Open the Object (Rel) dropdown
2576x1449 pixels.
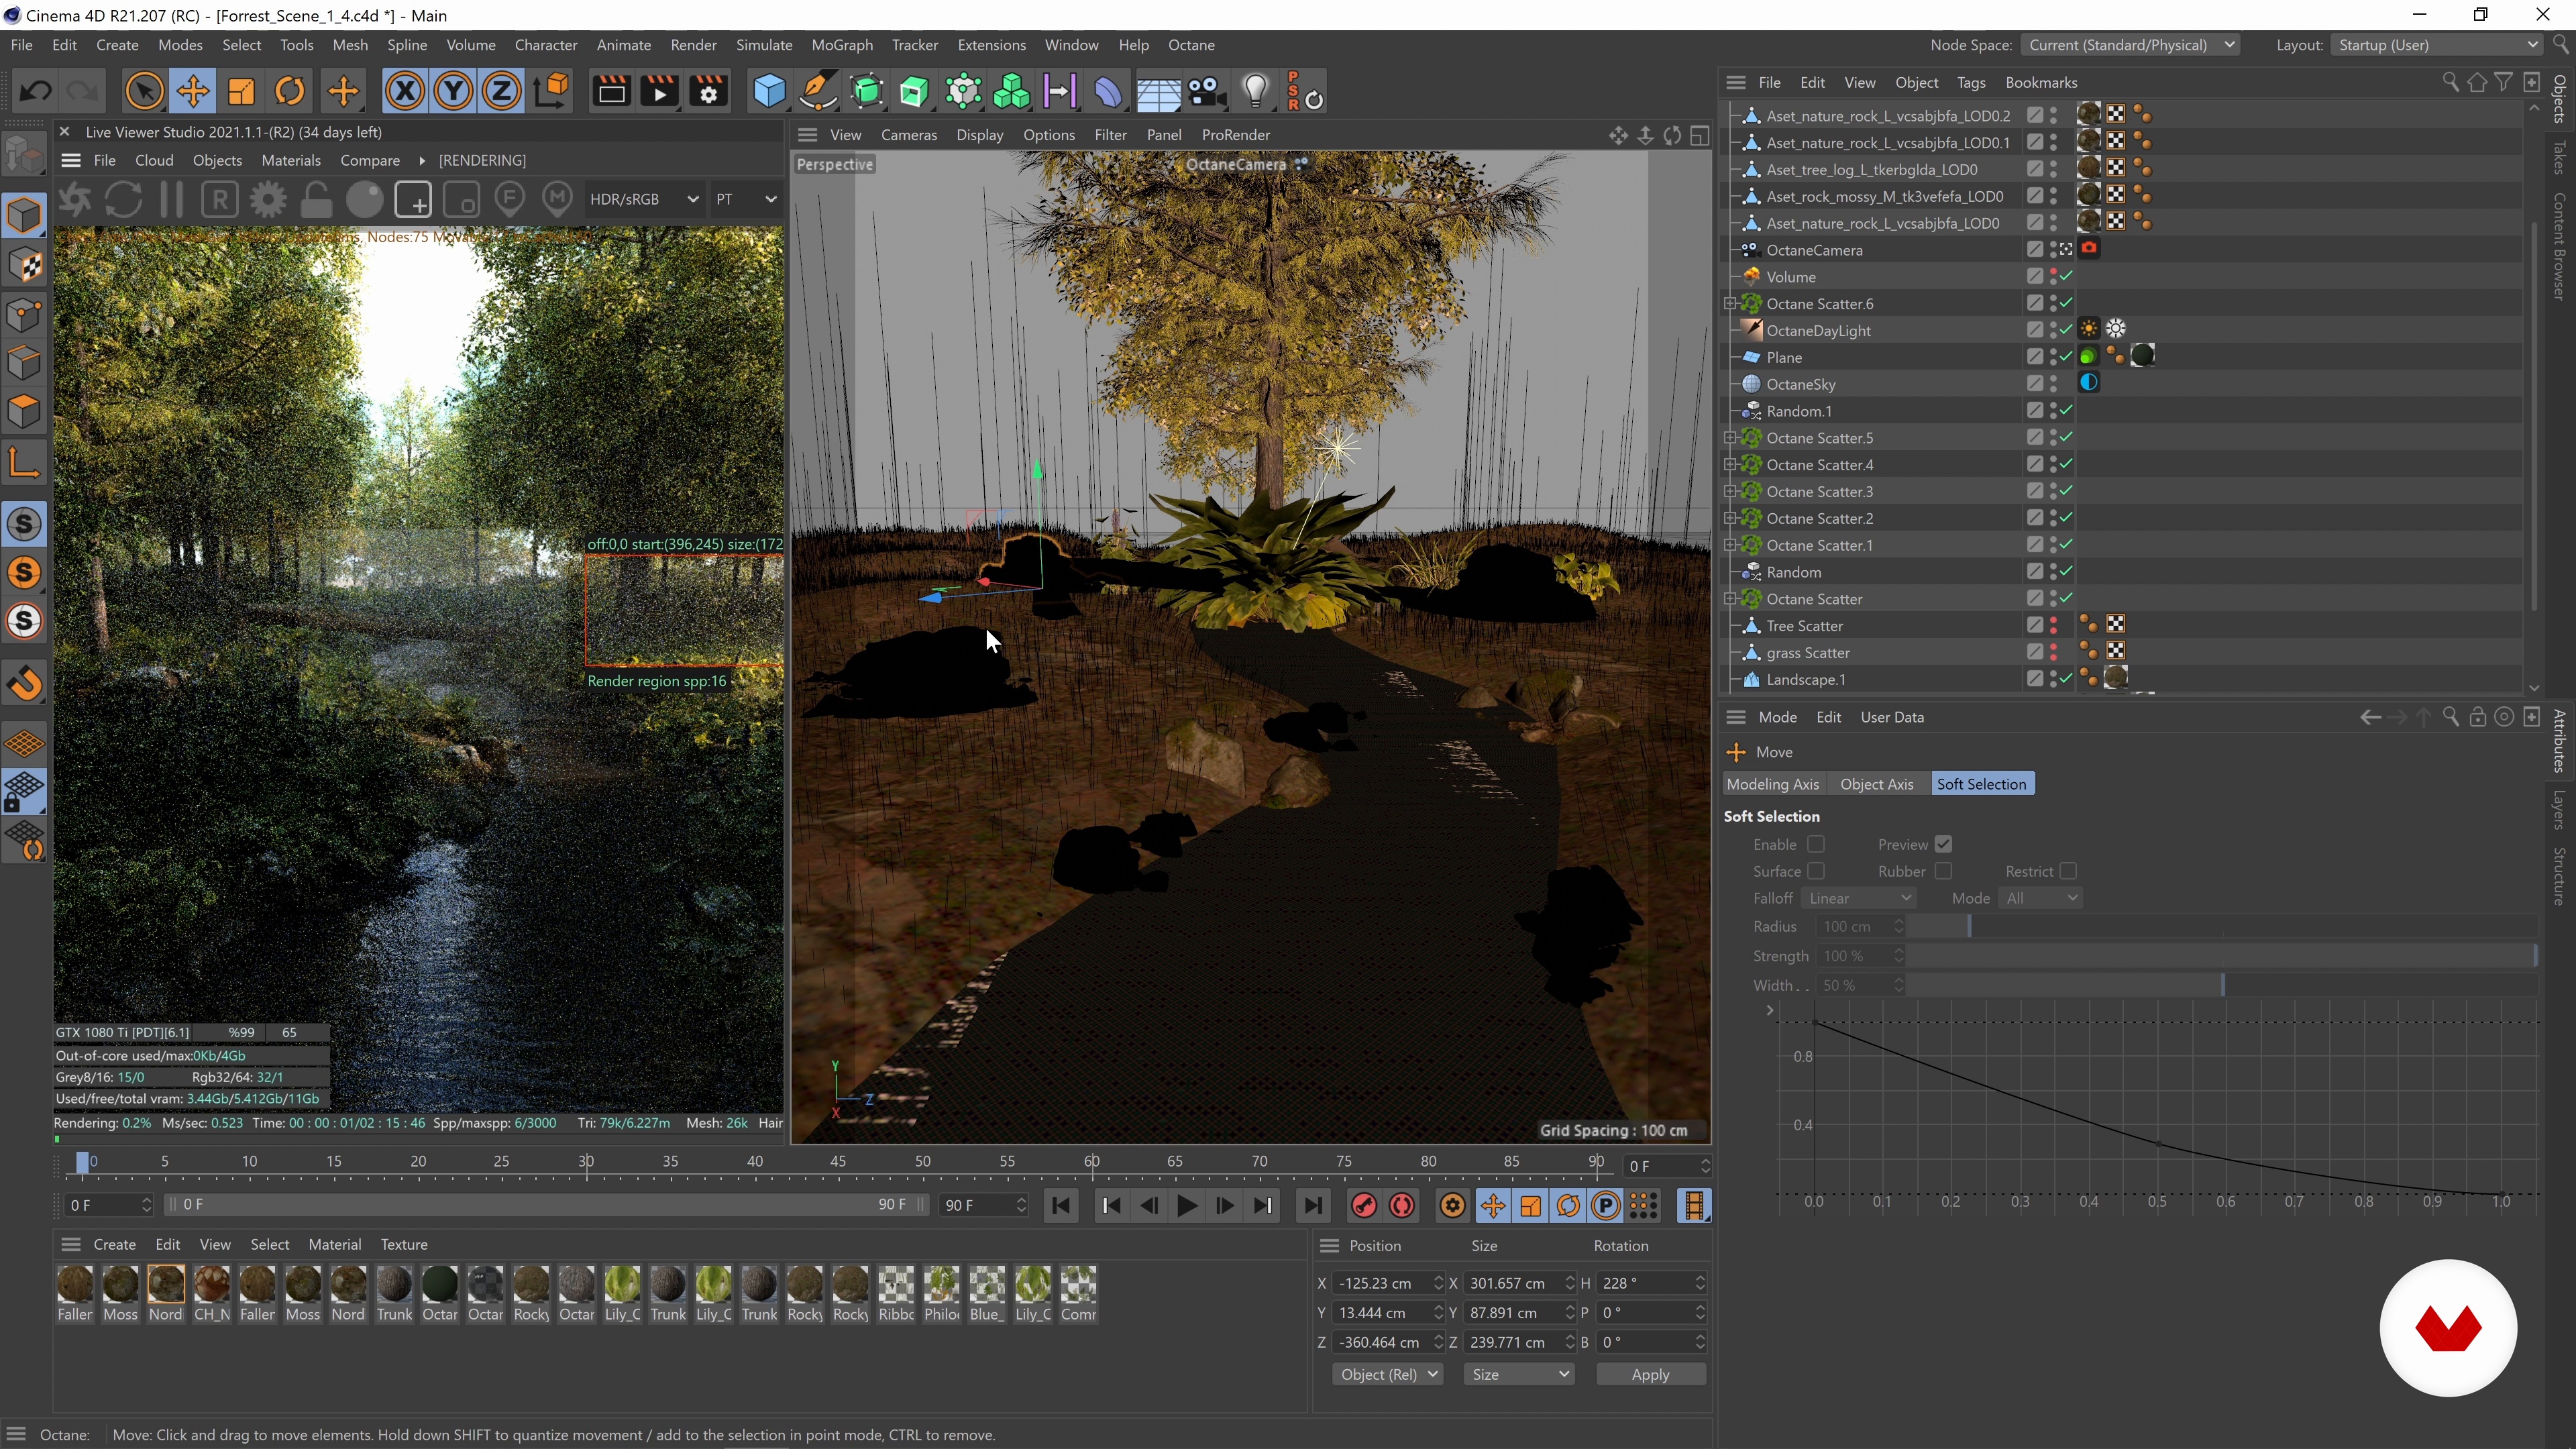pyautogui.click(x=1387, y=1374)
